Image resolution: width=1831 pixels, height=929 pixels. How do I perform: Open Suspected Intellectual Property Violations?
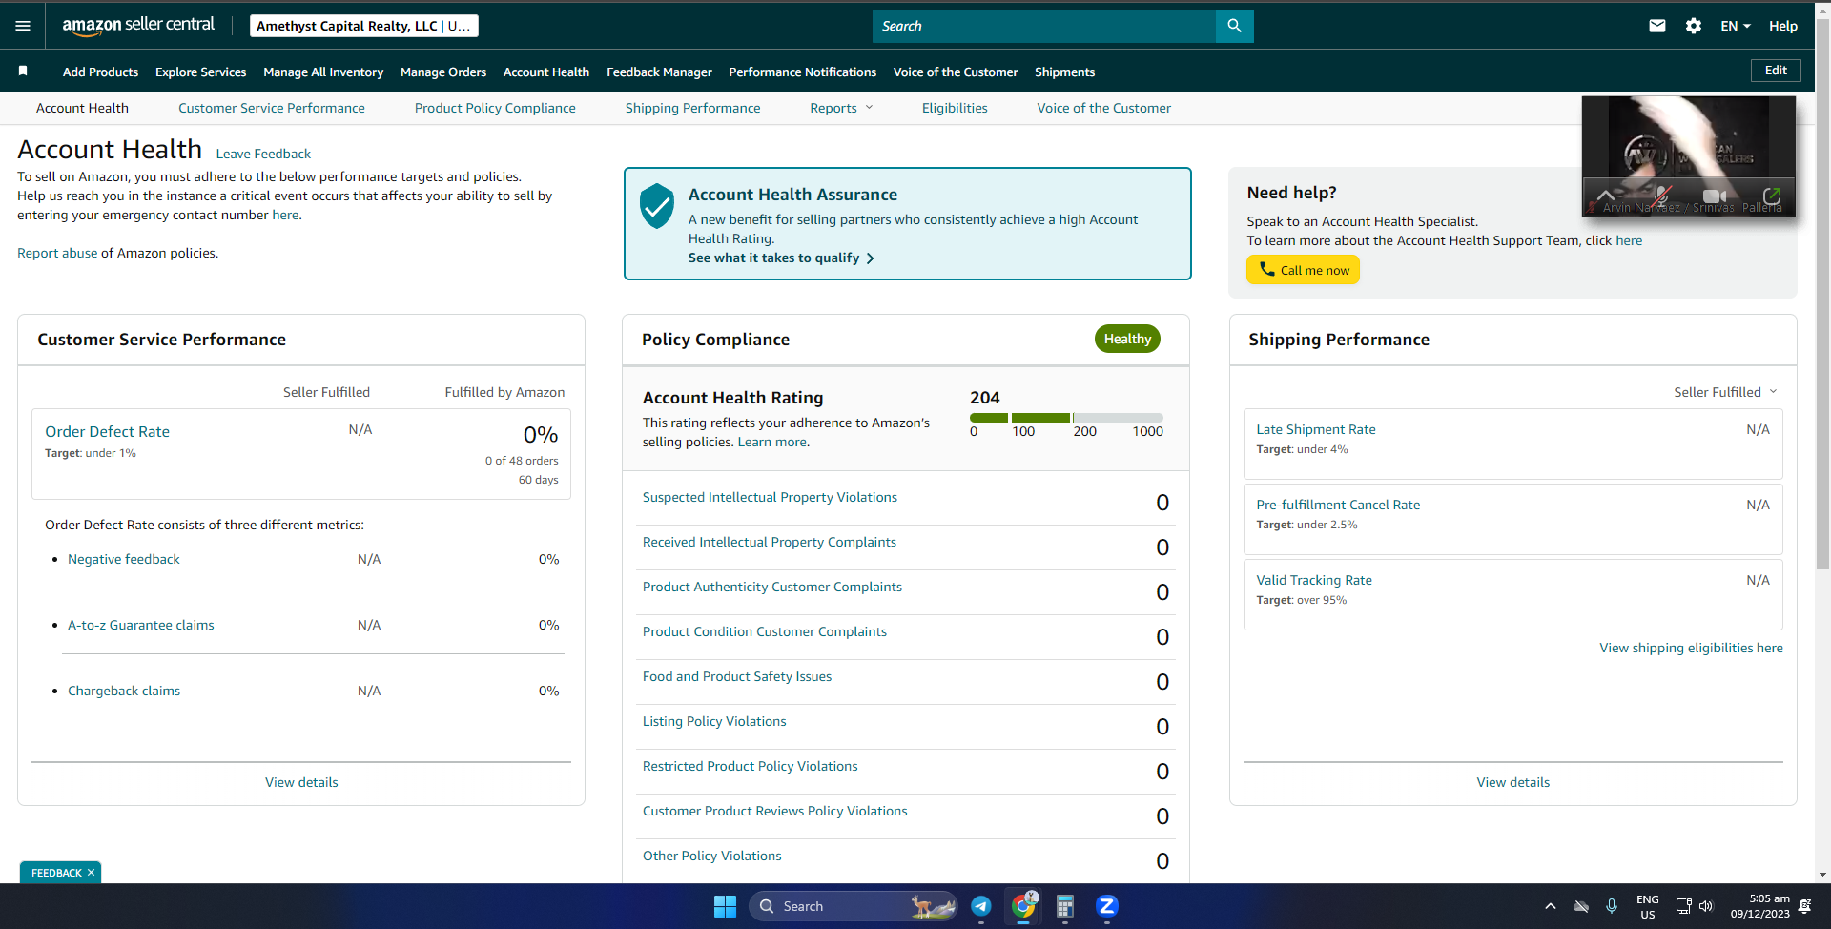click(770, 497)
